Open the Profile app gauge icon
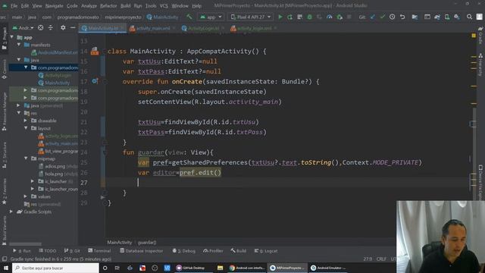 (x=330, y=17)
